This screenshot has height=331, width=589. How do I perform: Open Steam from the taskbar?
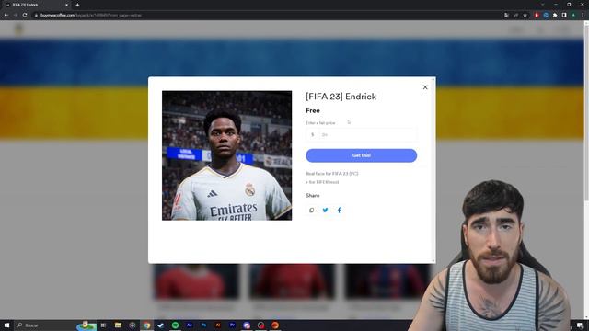pyautogui.click(x=161, y=325)
